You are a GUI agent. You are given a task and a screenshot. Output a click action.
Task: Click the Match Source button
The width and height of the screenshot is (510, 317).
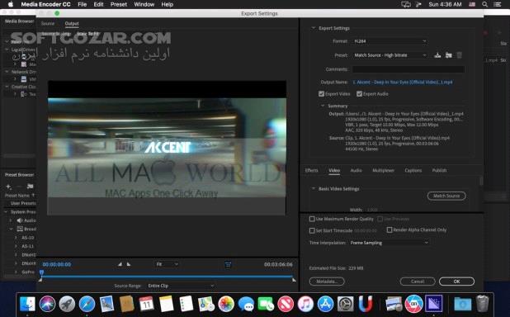(x=446, y=196)
